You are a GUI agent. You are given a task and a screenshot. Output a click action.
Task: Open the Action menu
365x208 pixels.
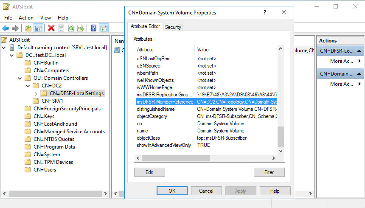(x=26, y=18)
